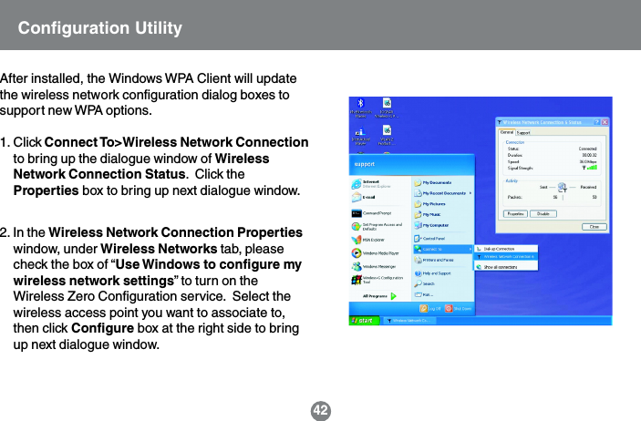Switch to the Support tab
The height and width of the screenshot is (421, 641).
coord(523,133)
